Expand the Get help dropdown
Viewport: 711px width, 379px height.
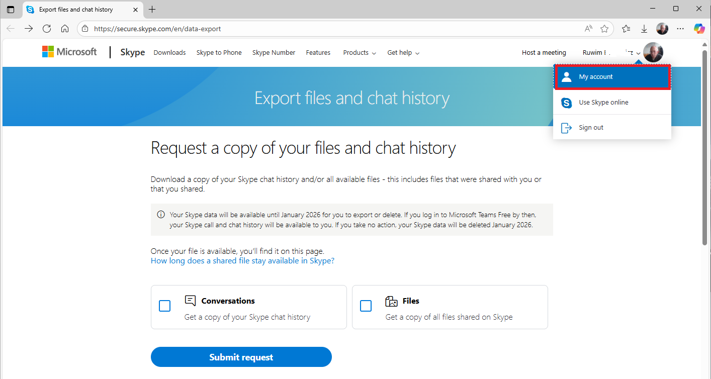[403, 52]
